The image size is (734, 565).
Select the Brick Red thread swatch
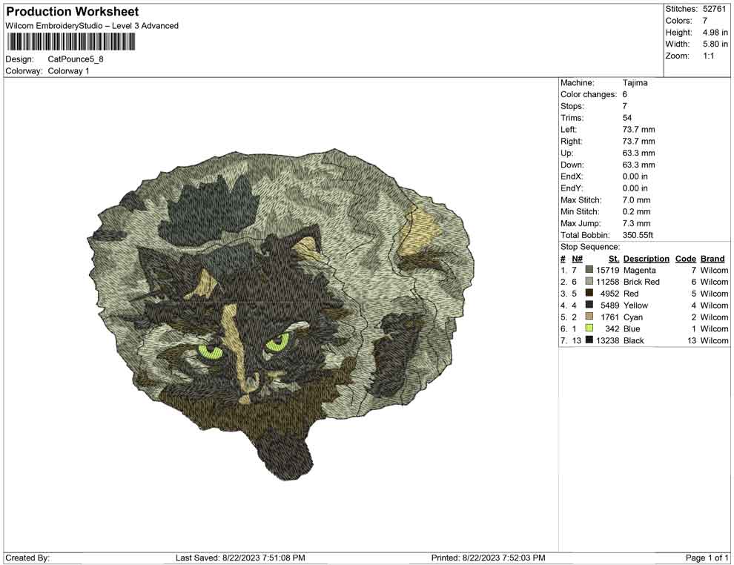589,282
